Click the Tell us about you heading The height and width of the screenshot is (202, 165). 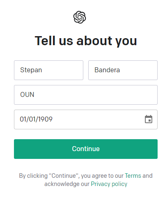(x=86, y=41)
